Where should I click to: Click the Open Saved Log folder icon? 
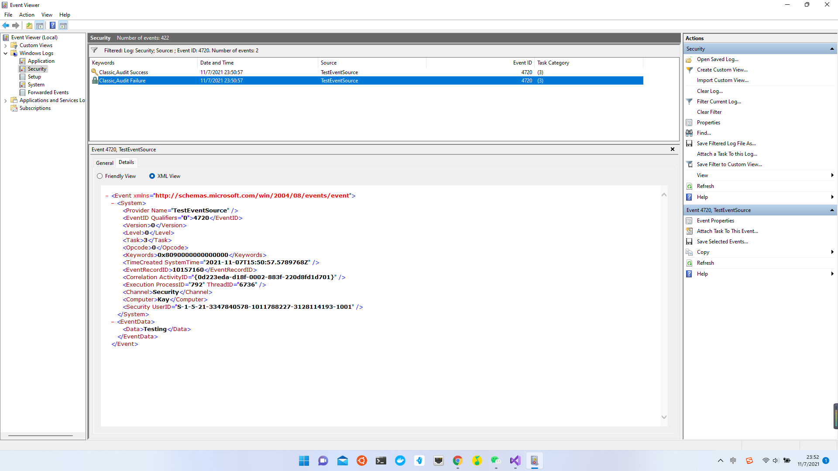coord(689,59)
